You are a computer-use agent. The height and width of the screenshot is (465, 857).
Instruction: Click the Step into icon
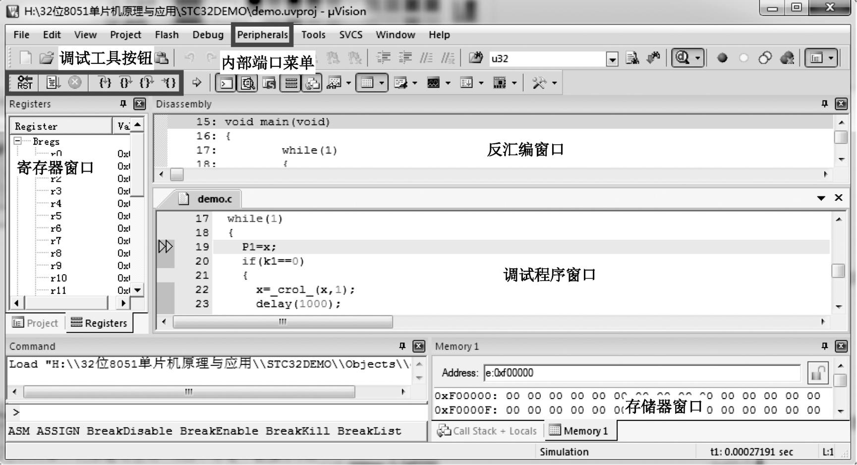click(x=105, y=83)
